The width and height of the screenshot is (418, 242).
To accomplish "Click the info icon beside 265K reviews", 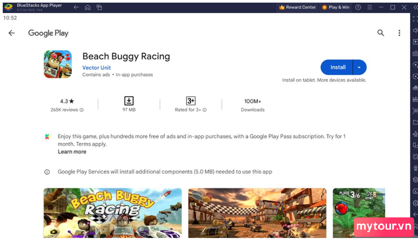I will point(82,110).
